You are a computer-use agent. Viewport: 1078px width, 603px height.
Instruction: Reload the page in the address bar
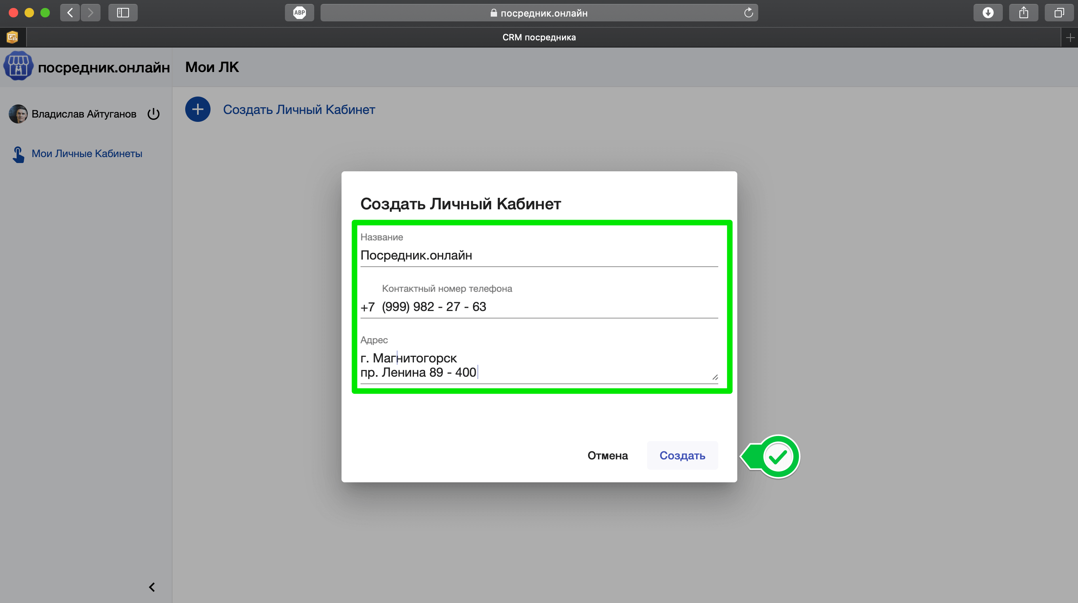pyautogui.click(x=748, y=13)
